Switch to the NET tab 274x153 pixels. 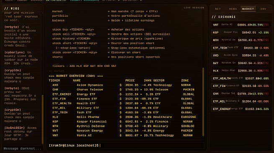pos(218,9)
